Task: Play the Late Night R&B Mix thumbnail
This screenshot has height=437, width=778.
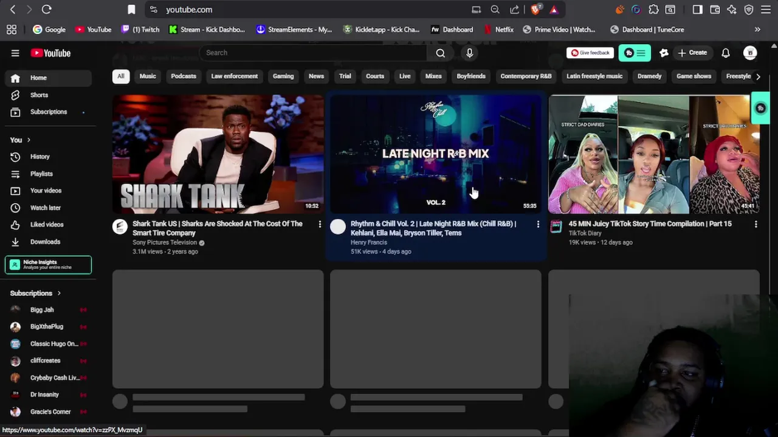Action: (x=436, y=154)
